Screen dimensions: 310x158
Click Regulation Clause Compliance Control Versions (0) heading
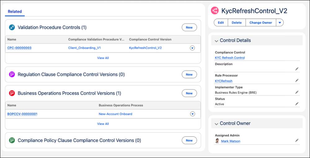pyautogui.click(x=71, y=74)
